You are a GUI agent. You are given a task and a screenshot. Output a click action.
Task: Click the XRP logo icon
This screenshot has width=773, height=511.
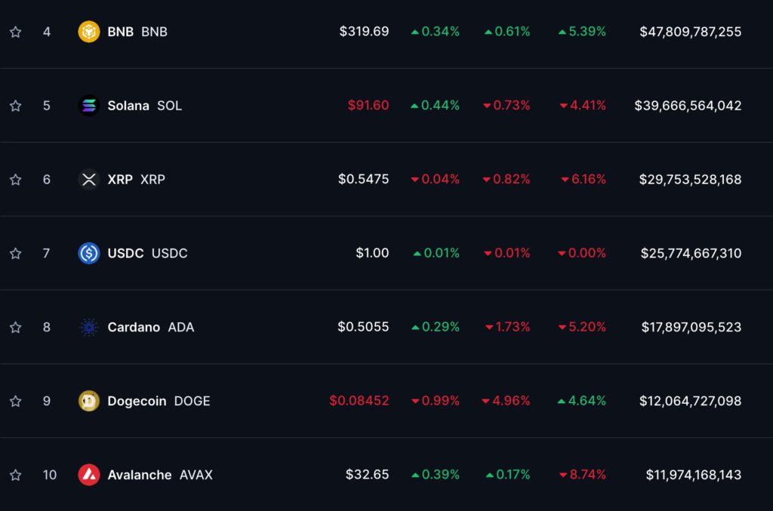89,180
